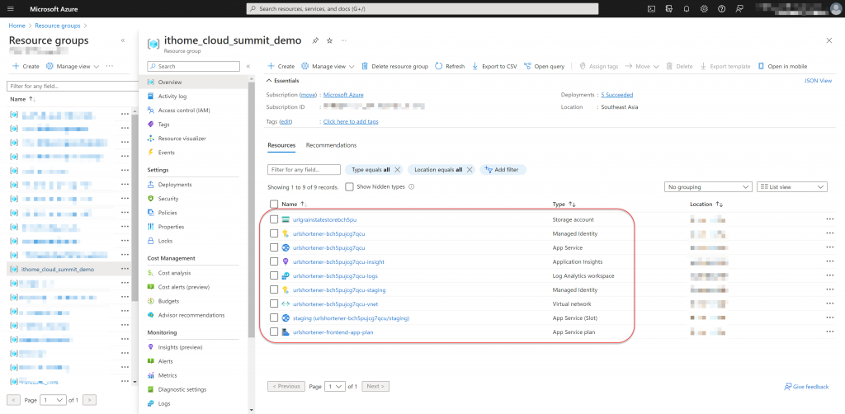Collapse the resource menu sidebar
Viewport: 845px width, 414px height.
(x=248, y=66)
